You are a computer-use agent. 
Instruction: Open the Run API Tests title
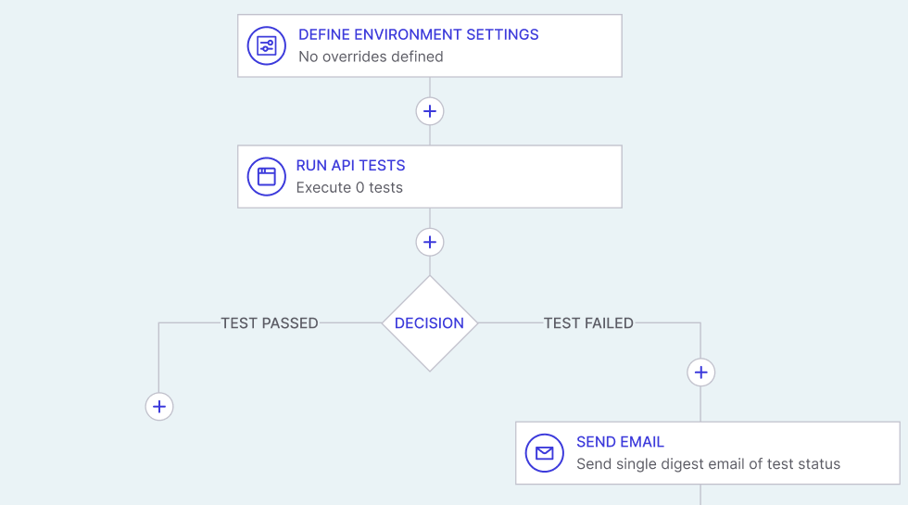click(350, 166)
